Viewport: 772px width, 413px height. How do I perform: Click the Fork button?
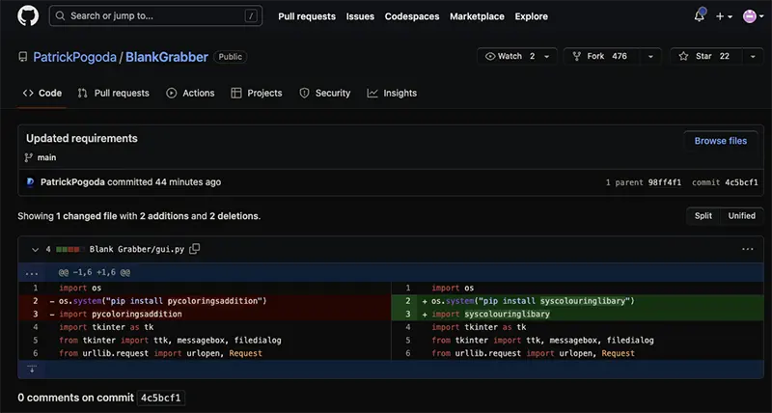click(x=600, y=56)
